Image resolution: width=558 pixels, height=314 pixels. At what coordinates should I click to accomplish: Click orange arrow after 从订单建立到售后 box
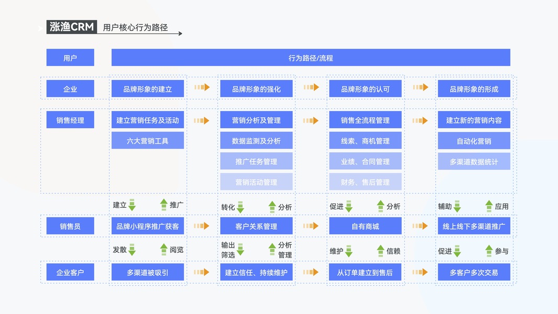pyautogui.click(x=420, y=272)
